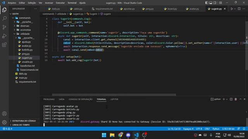
Task: Open Explorer views and more actions
Action: tap(35, 9)
